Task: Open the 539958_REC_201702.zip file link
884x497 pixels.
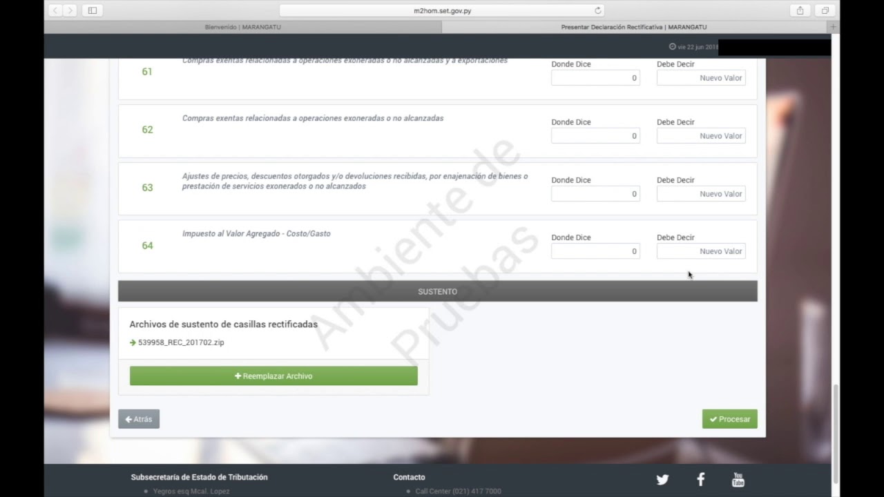Action: coord(181,342)
